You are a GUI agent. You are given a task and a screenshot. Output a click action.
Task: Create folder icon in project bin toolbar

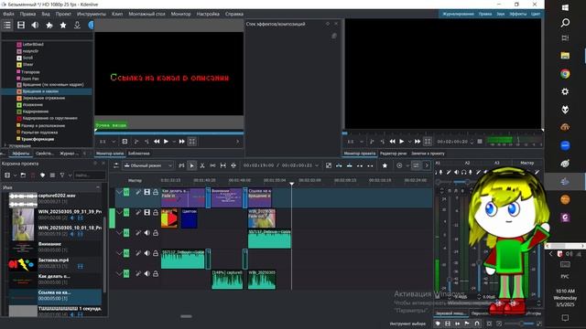point(23,175)
